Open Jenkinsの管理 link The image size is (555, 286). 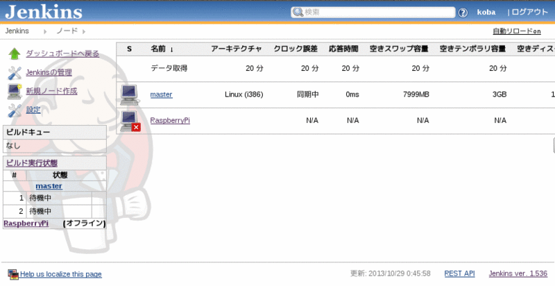click(49, 72)
